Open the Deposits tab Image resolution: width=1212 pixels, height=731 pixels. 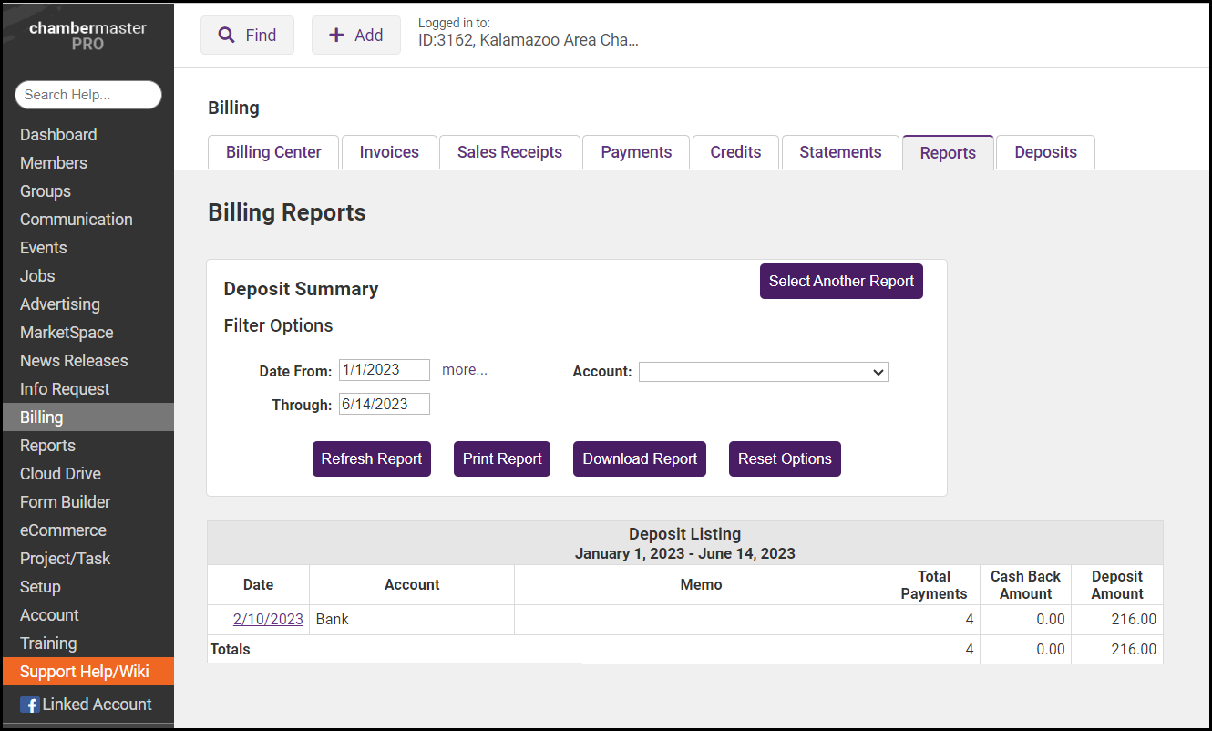point(1045,152)
